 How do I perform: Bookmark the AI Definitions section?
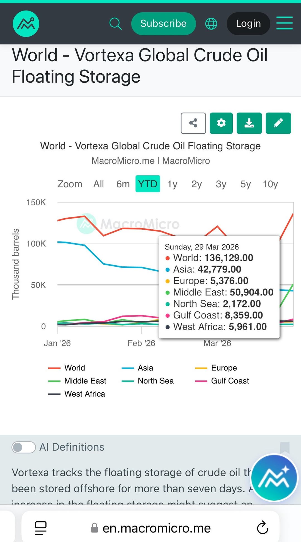point(285,447)
